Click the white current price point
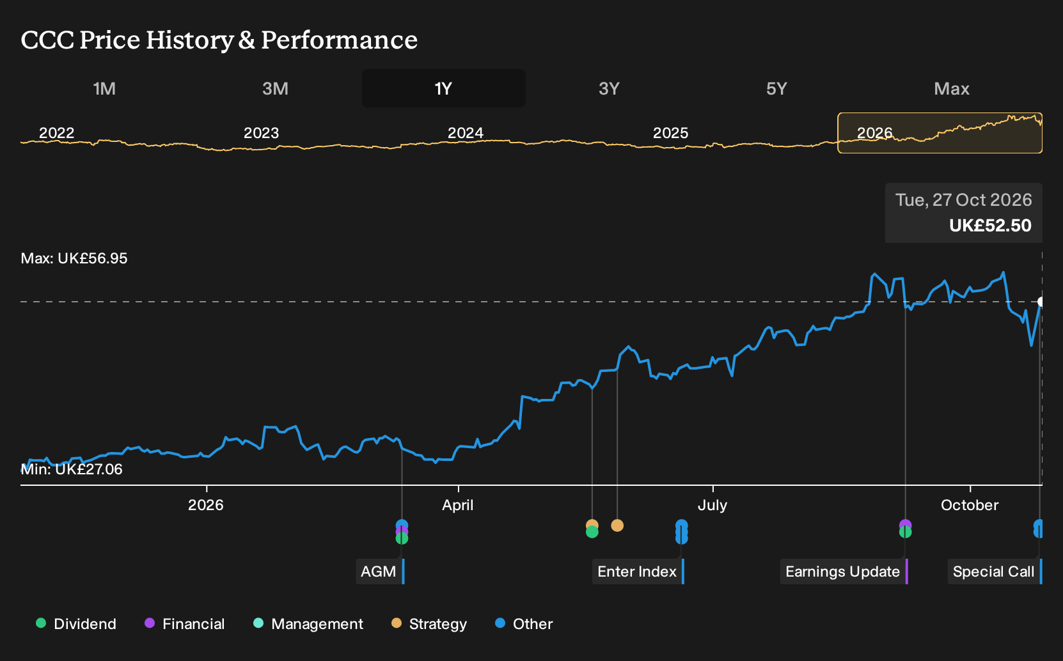1063x661 pixels. point(1041,302)
